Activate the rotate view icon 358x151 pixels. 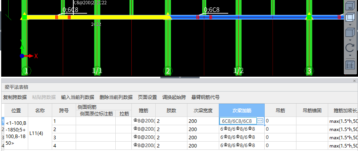click(349, 47)
